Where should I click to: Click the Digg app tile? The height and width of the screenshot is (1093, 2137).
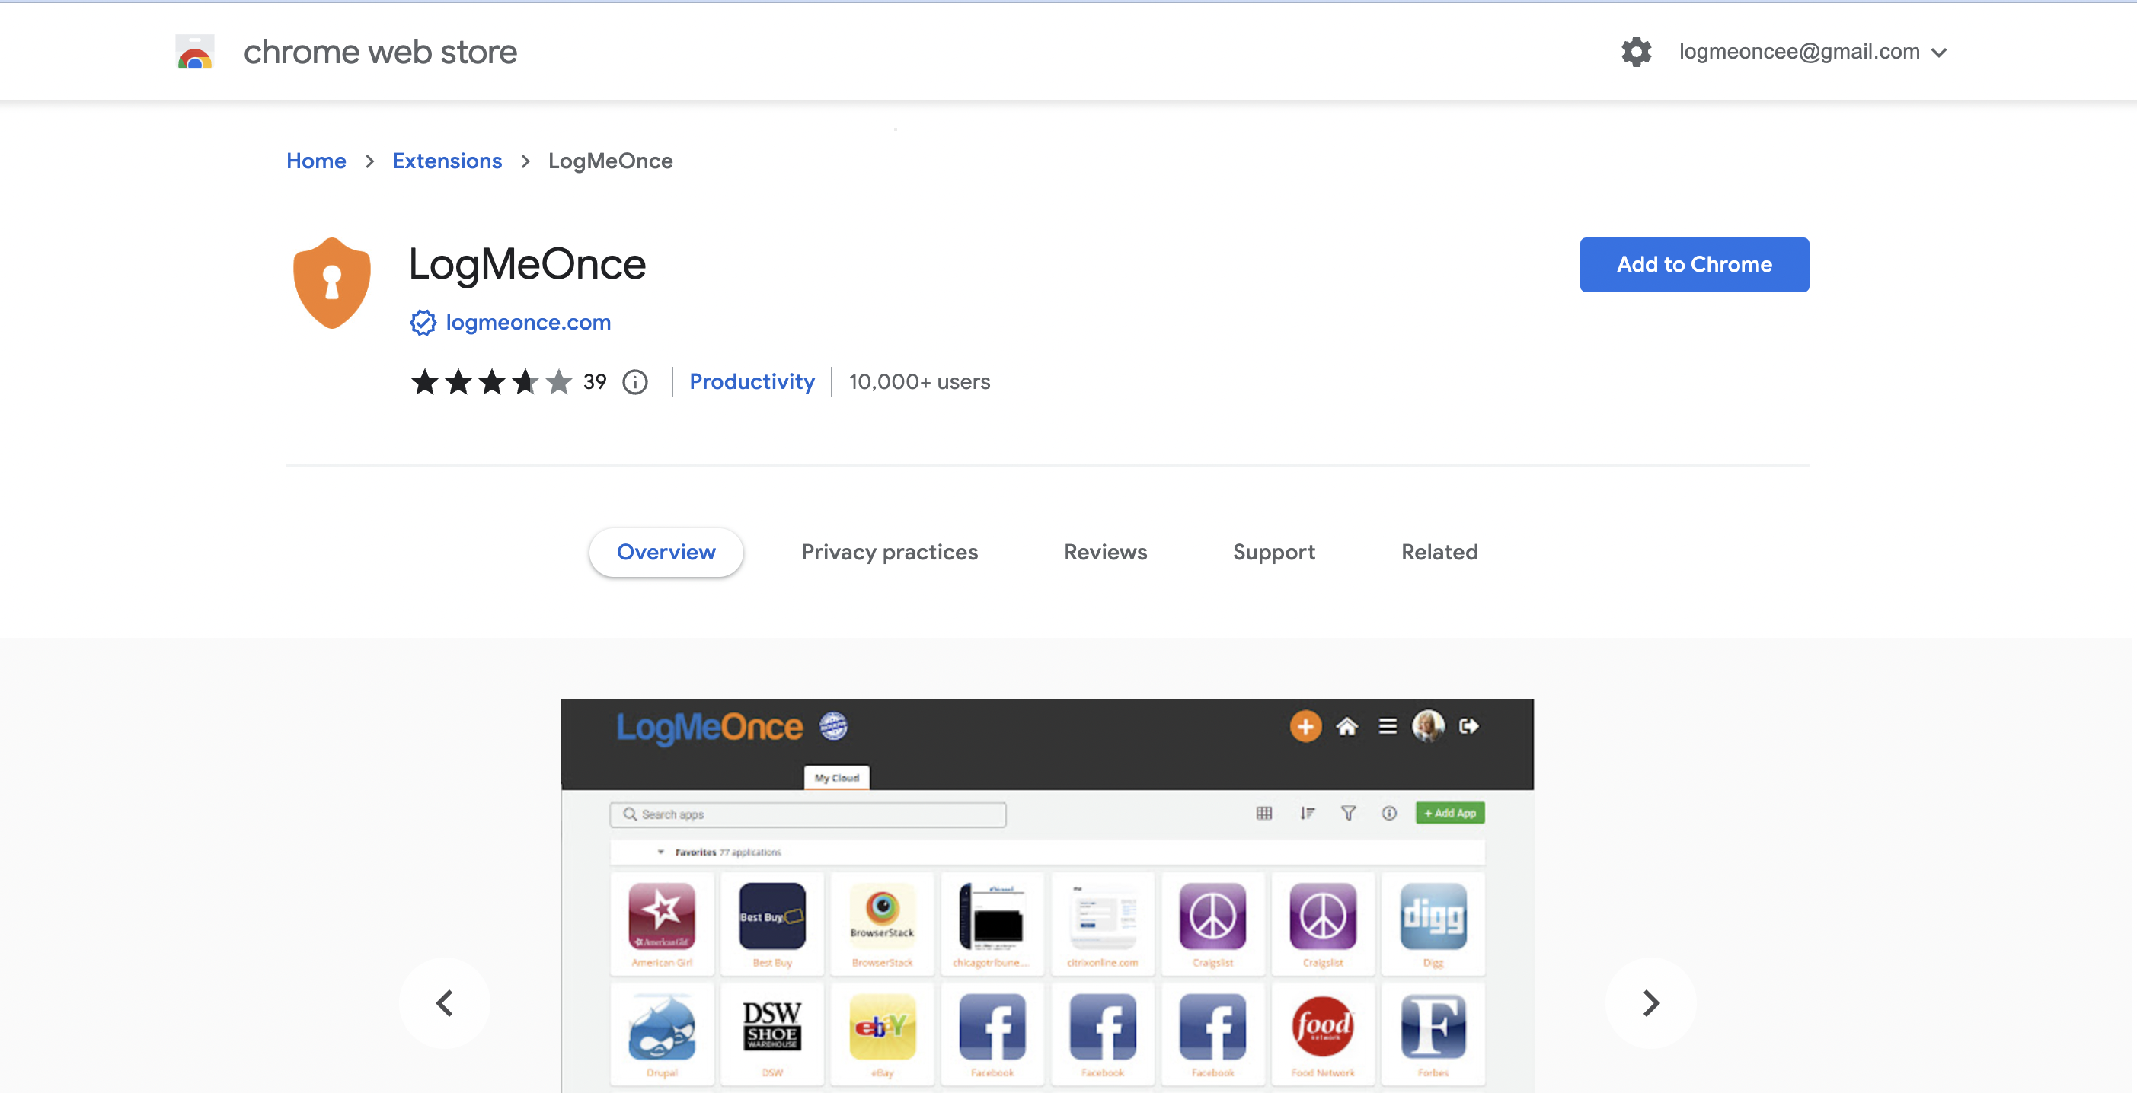pos(1433,924)
